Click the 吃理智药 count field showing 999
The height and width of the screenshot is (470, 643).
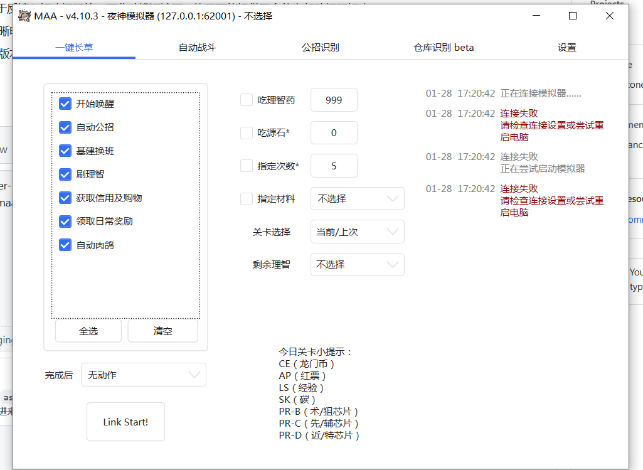point(334,100)
